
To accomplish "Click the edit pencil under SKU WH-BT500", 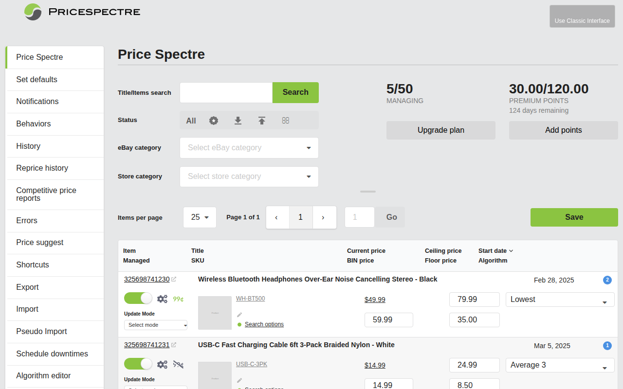I will pyautogui.click(x=239, y=314).
